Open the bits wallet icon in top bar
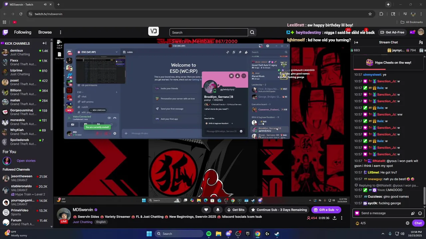 click(x=412, y=32)
